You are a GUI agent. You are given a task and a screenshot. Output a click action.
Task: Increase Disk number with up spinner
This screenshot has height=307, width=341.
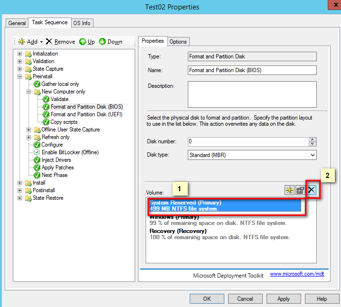tap(313, 140)
